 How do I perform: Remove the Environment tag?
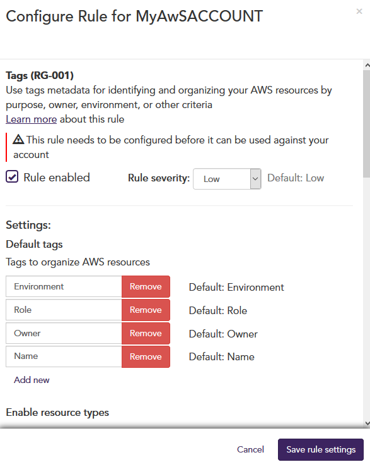[146, 286]
